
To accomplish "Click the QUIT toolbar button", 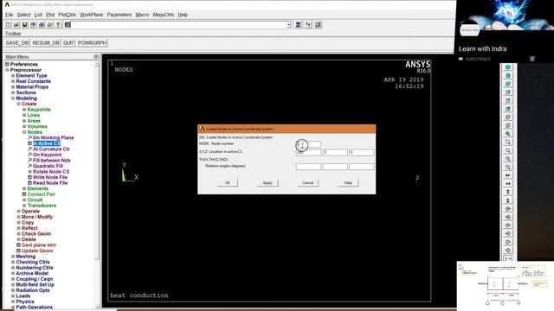I will pos(68,42).
